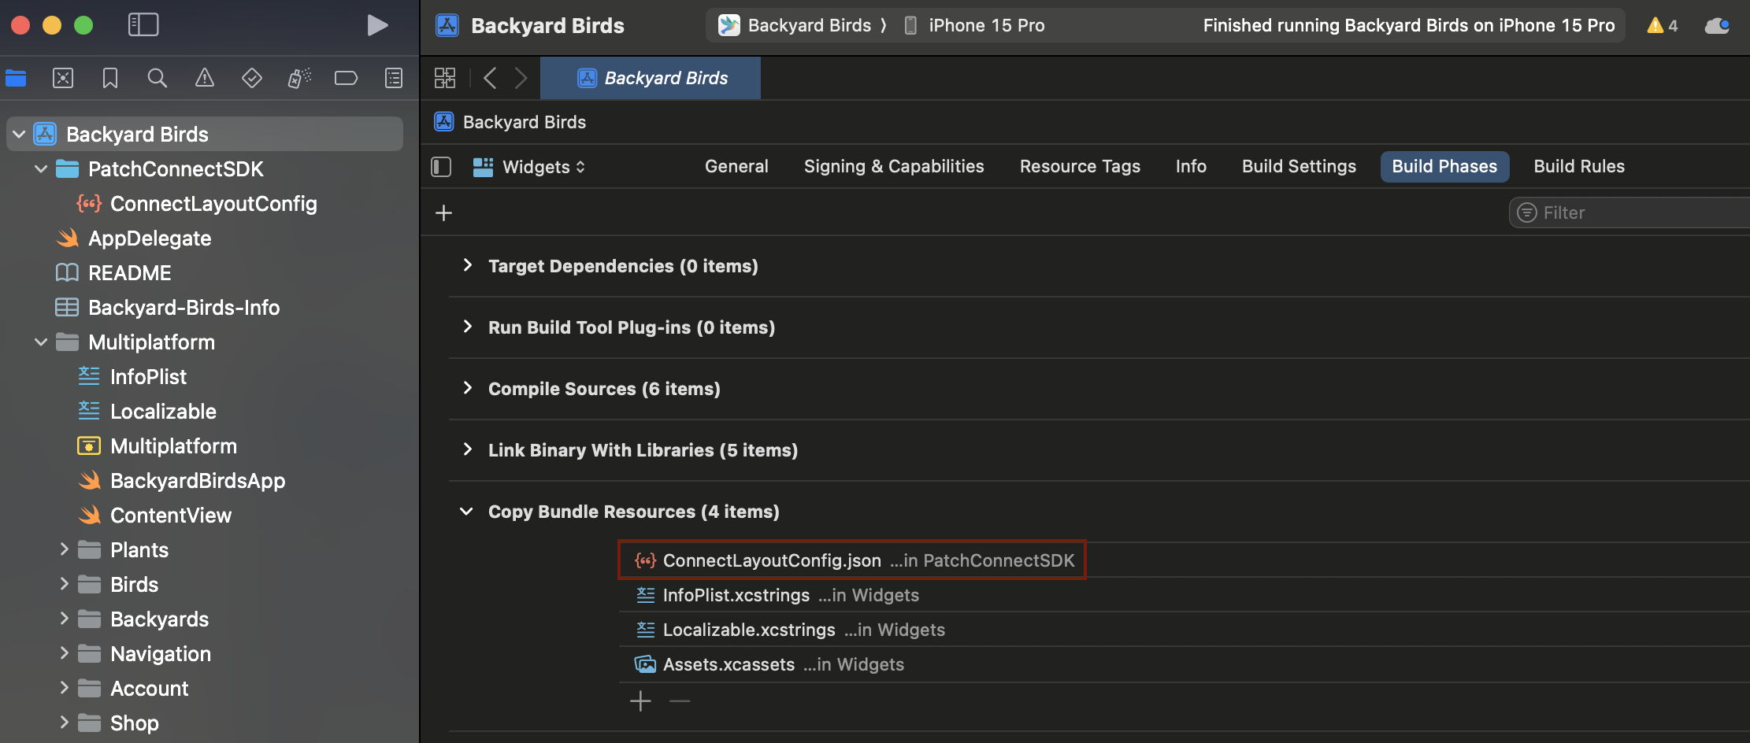Expand the Plants folder

[64, 549]
